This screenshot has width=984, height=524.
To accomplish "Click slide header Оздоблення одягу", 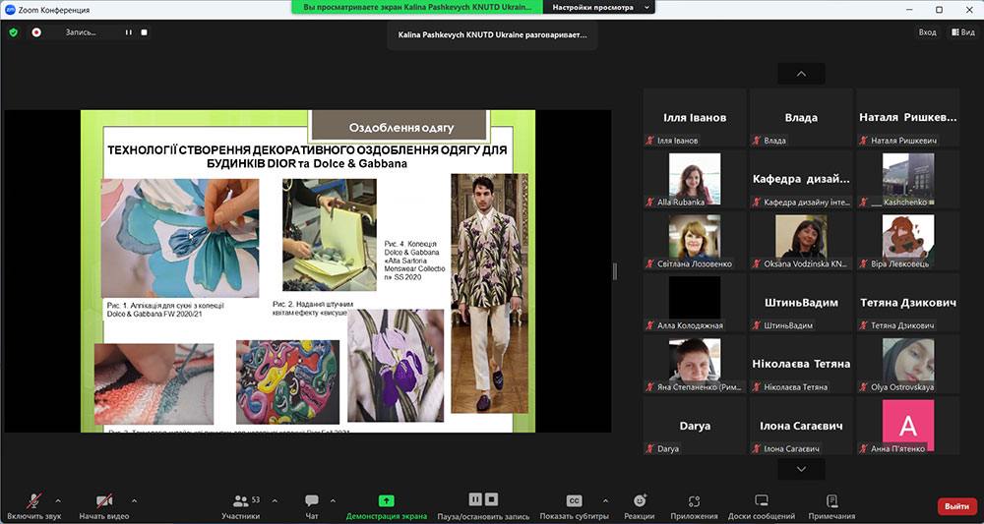I will coord(401,127).
